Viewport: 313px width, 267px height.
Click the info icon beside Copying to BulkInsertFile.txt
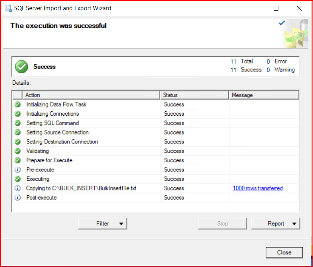click(18, 189)
